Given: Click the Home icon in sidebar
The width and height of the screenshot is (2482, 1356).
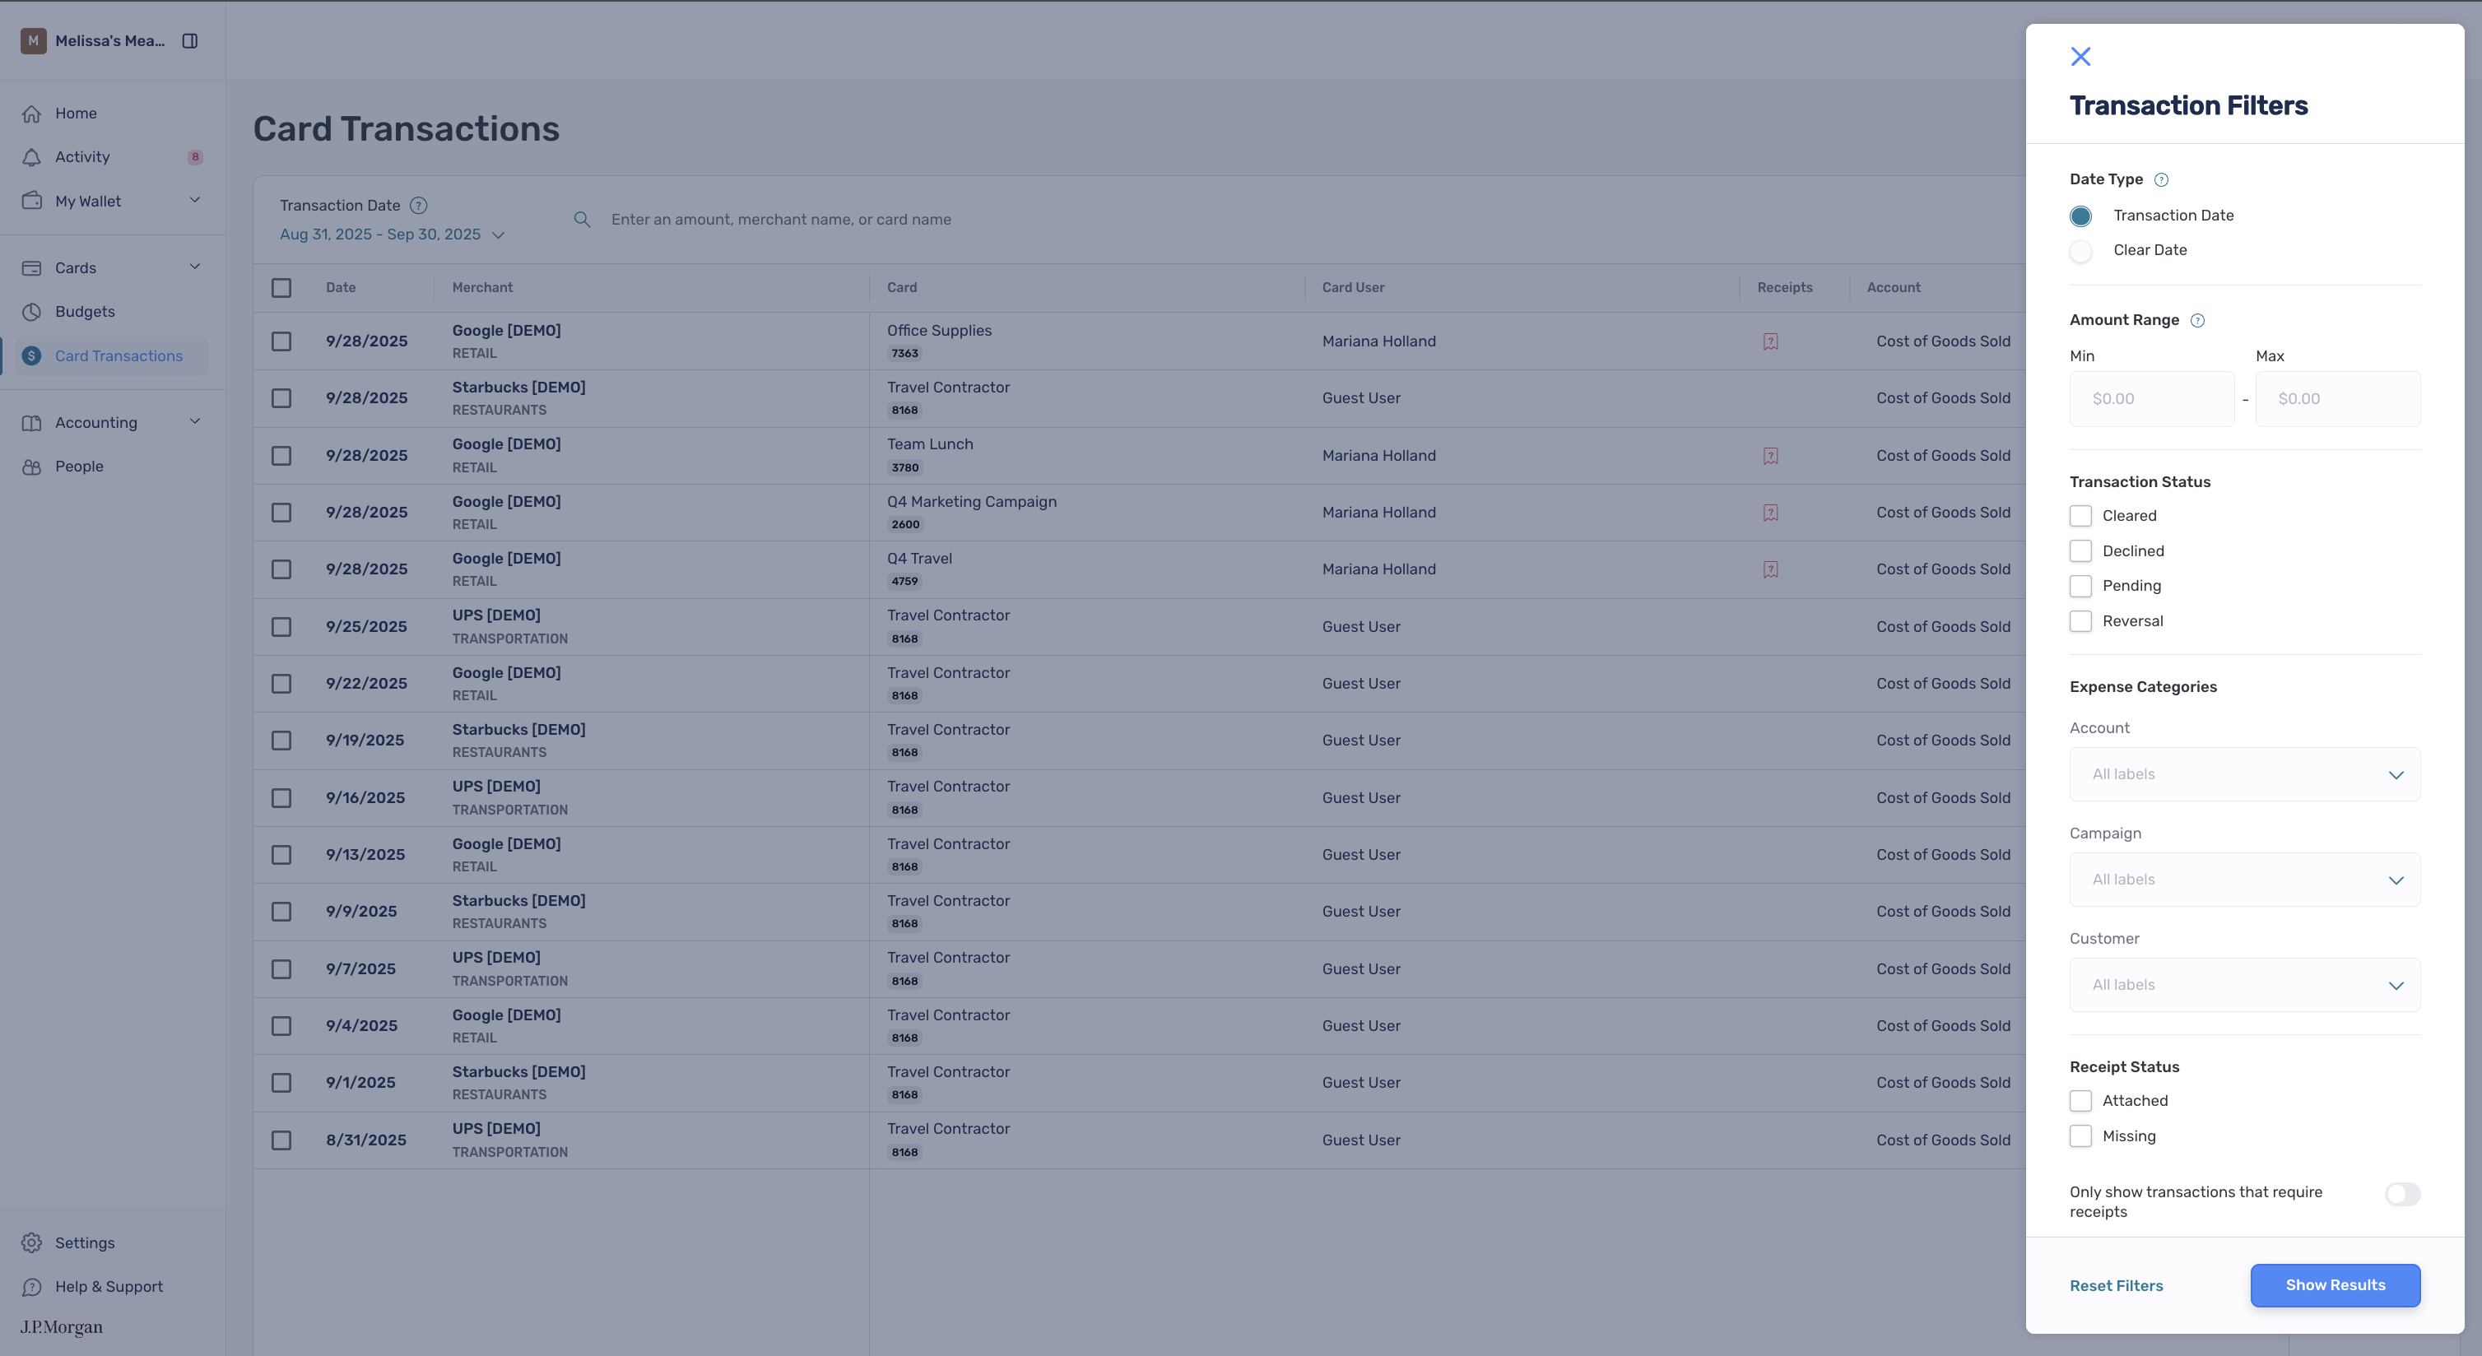Looking at the screenshot, I should 32,114.
